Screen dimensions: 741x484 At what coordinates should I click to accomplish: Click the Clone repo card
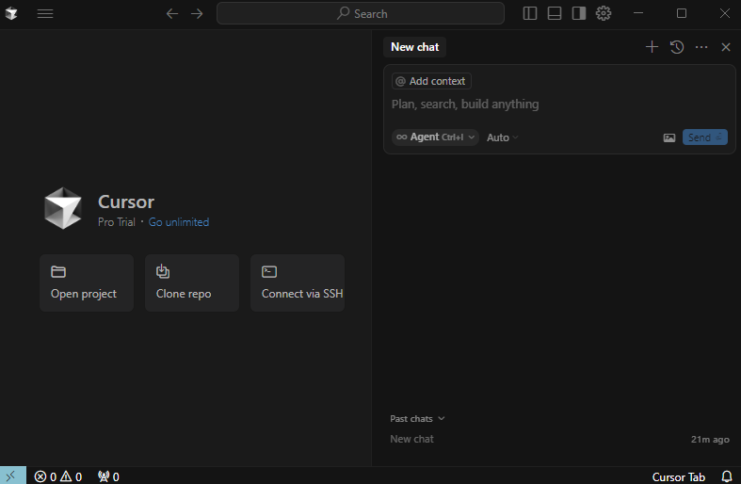click(x=192, y=282)
